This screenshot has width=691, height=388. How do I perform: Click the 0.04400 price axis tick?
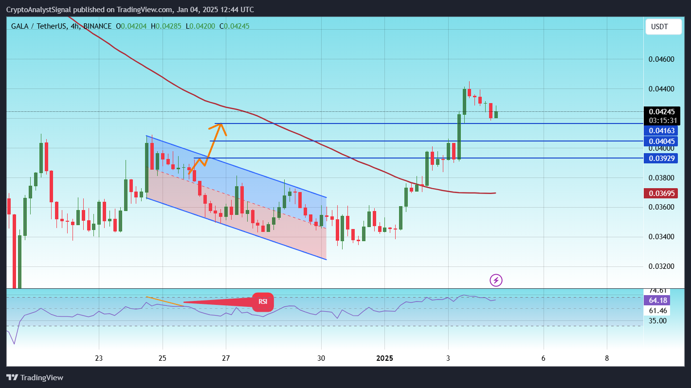(661, 89)
